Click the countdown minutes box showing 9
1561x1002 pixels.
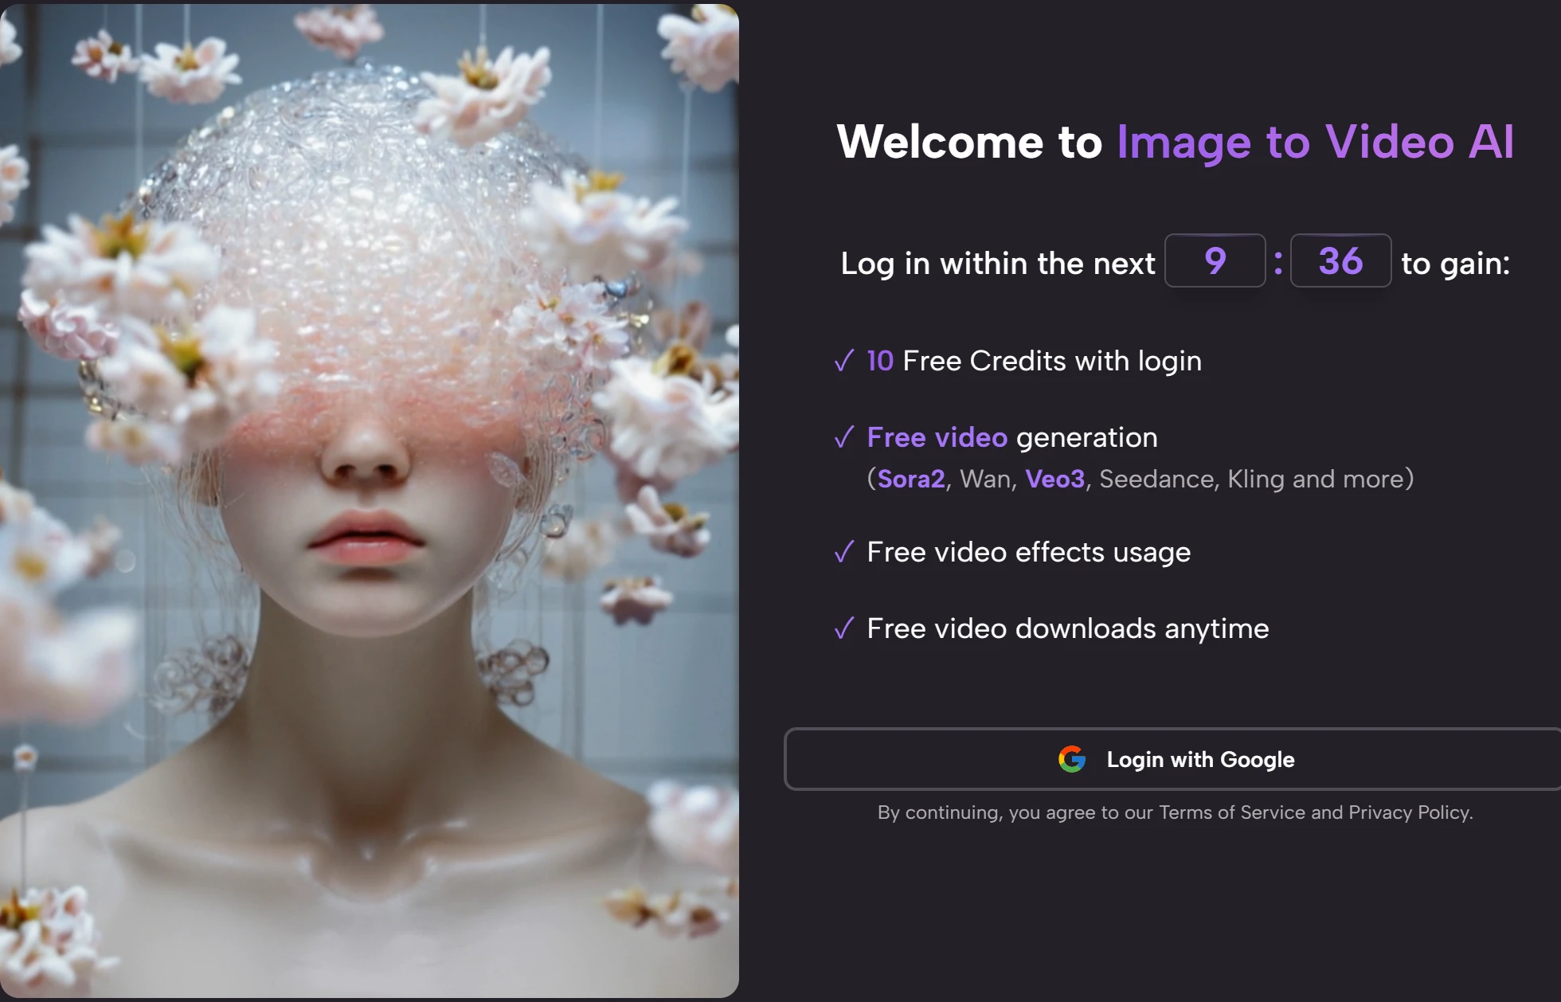click(1215, 260)
